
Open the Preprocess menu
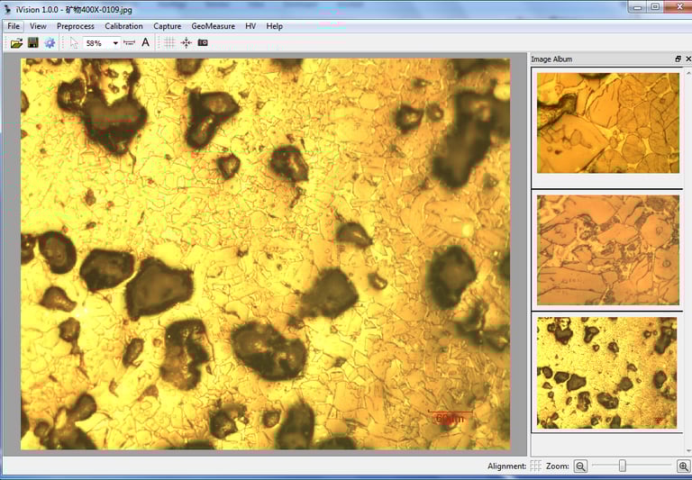point(76,26)
